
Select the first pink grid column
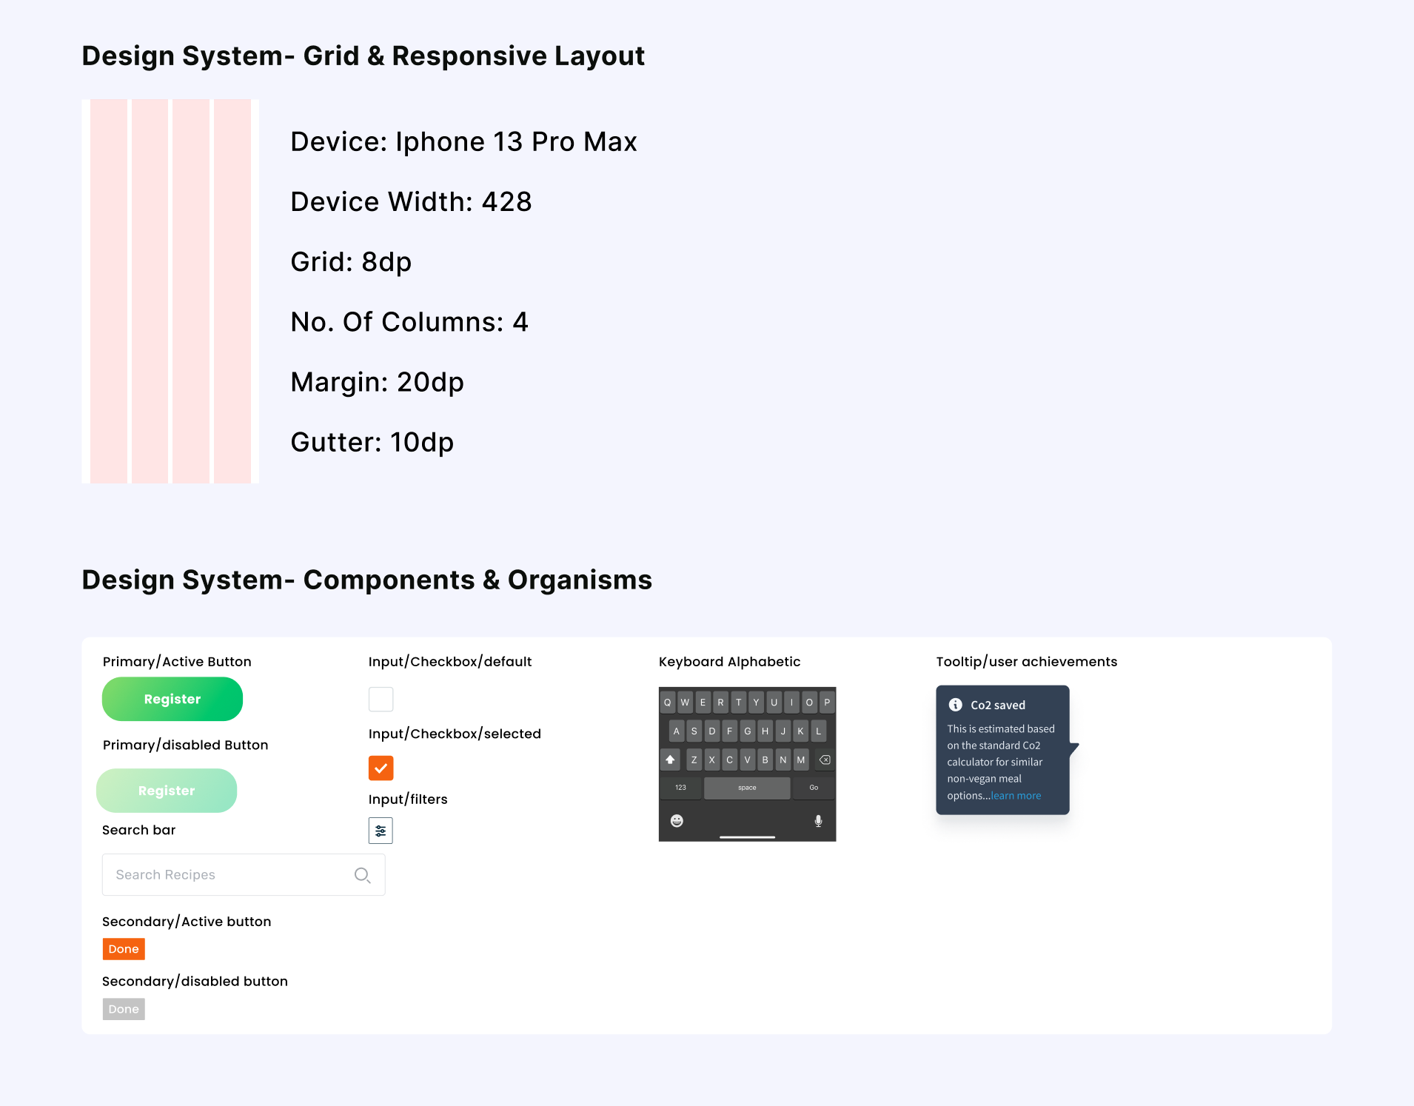coord(109,291)
